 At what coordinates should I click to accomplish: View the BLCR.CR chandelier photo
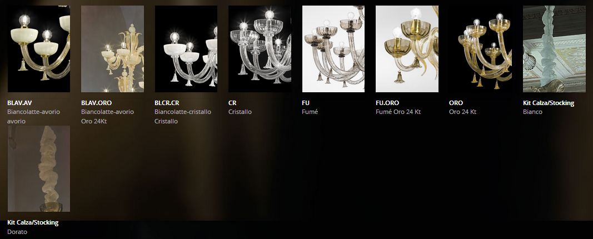click(186, 49)
